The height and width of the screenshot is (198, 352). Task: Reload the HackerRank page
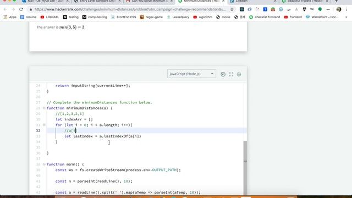pyautogui.click(x=21, y=9)
